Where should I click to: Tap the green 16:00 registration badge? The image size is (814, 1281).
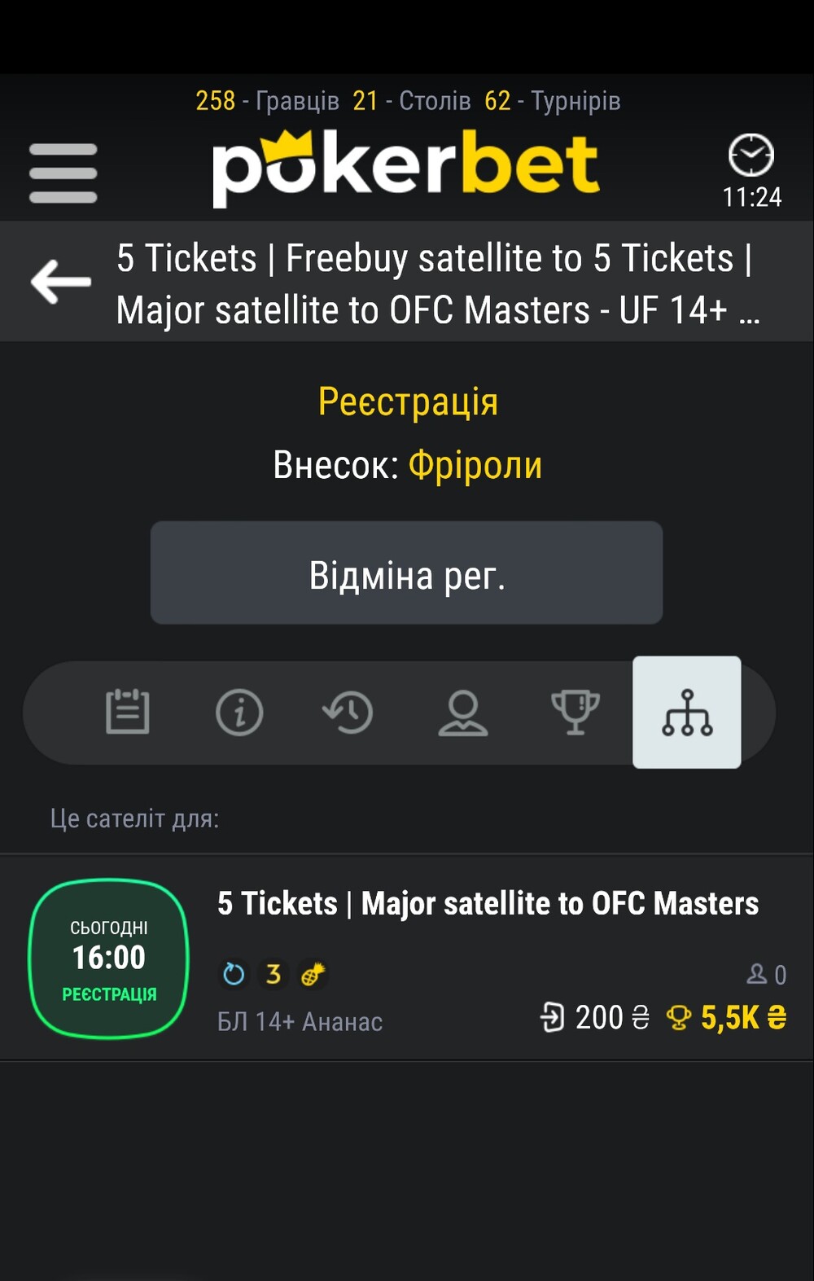pyautogui.click(x=109, y=958)
